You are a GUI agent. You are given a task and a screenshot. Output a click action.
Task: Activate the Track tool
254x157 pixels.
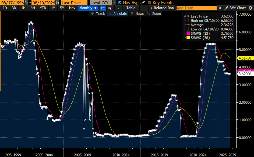(98, 14)
